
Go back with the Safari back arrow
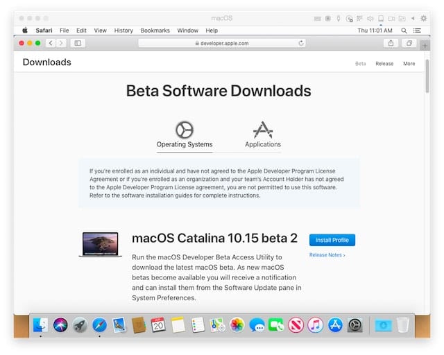(x=51, y=43)
